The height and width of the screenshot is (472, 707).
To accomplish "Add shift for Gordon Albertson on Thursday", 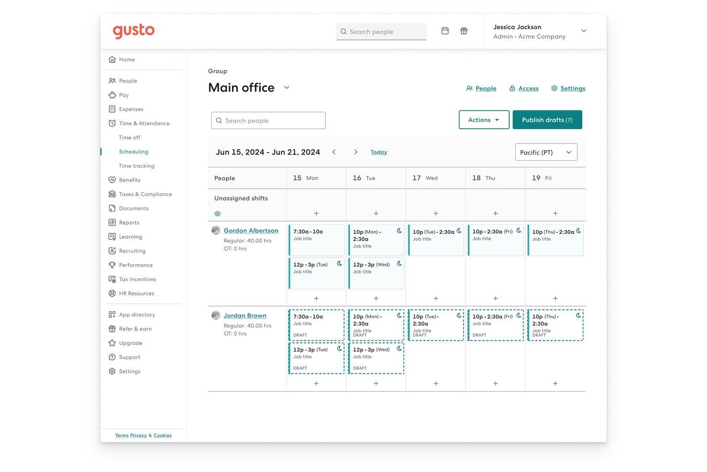I will coord(495,298).
